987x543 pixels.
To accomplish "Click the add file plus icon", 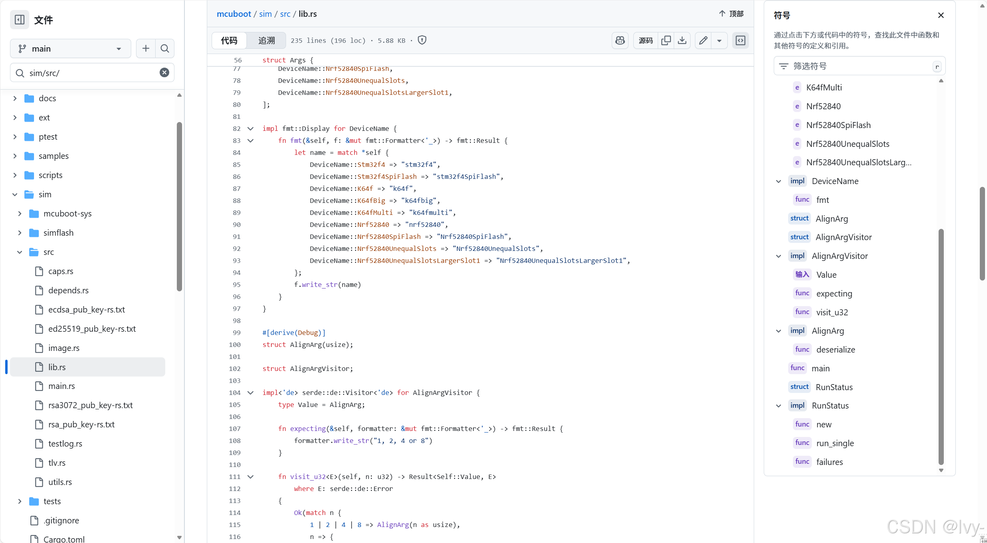I will click(146, 48).
